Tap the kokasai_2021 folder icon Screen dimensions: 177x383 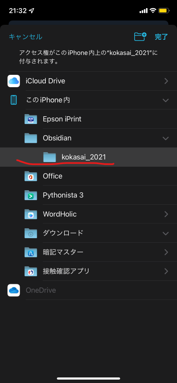coord(50,157)
